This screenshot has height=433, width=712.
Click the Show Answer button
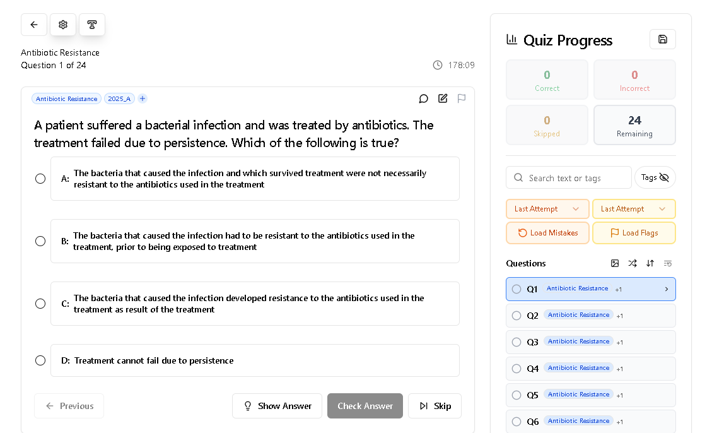click(277, 406)
